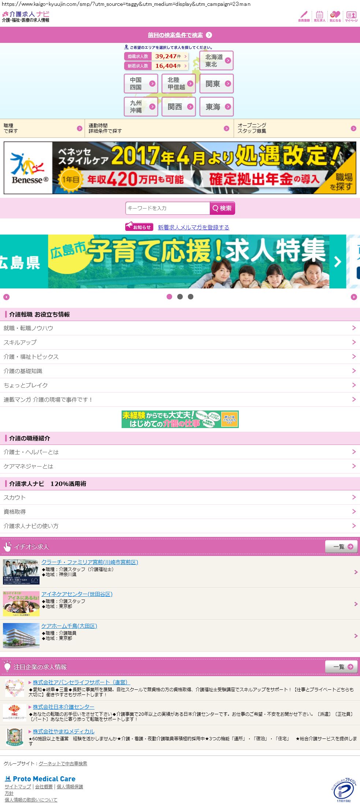360x807 pixels.
Task: Open 株式会社やまねメディカル link
Action: 64,731
